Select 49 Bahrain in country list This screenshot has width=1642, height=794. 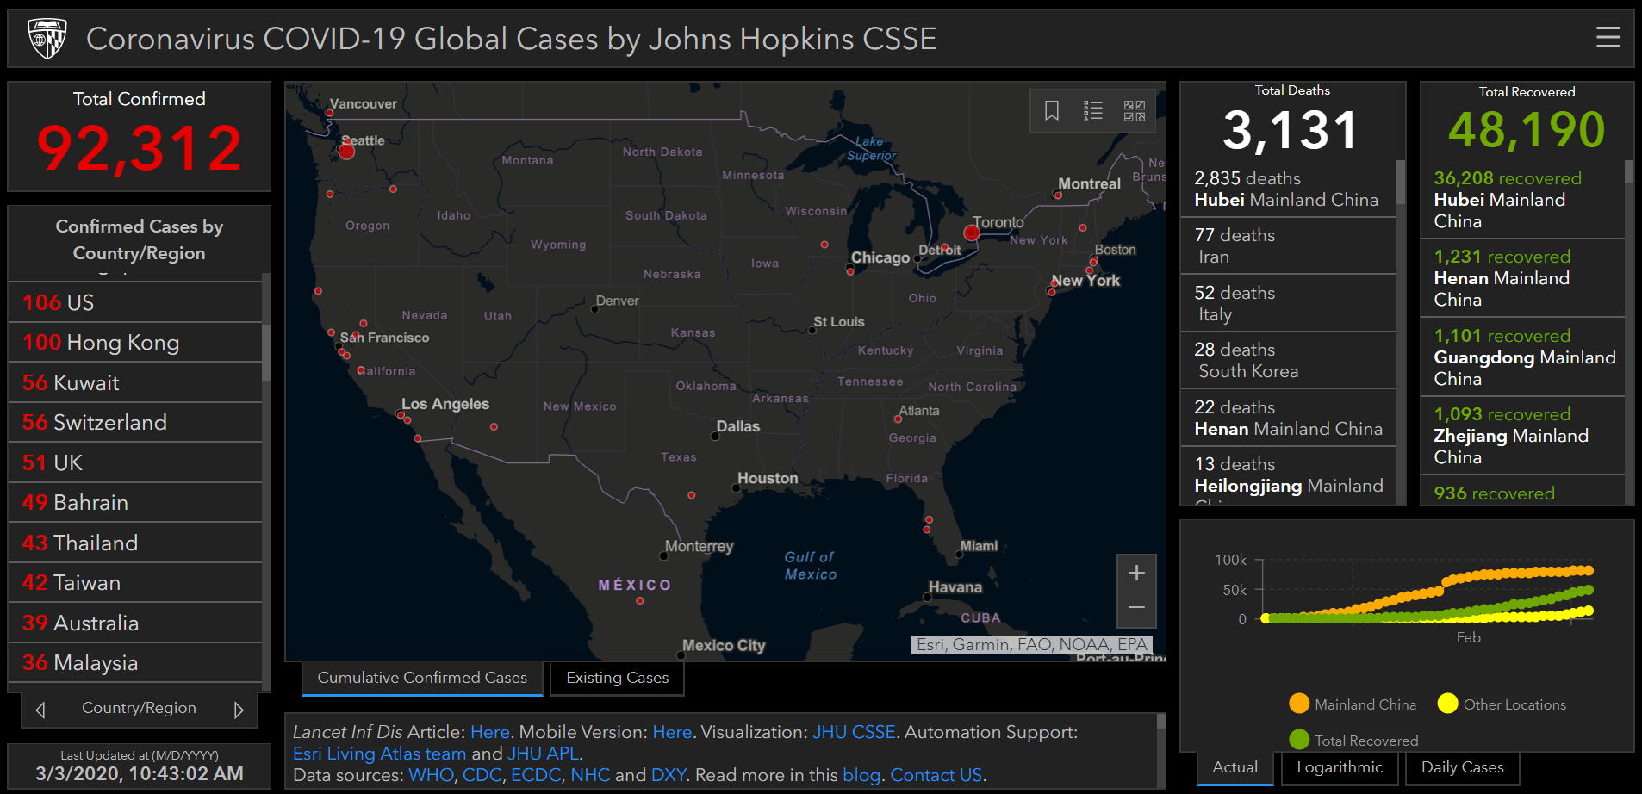135,502
